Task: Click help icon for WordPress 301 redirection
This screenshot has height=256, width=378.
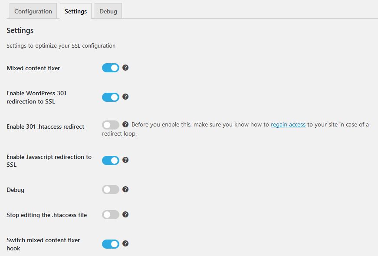Action: (125, 97)
